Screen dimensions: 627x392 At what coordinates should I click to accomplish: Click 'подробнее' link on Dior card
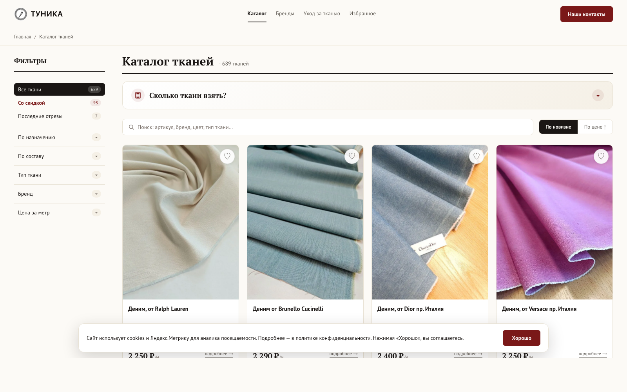[x=468, y=354]
